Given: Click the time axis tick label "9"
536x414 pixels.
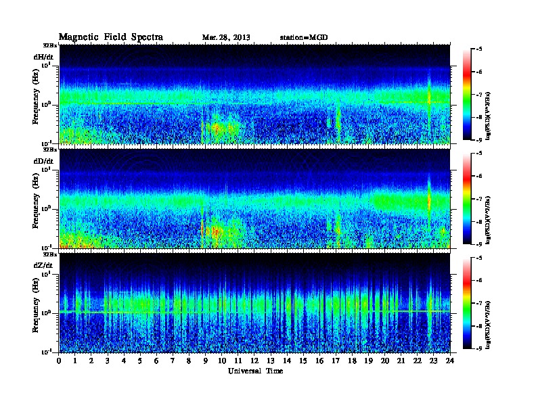Looking at the screenshot, I should pos(206,361).
